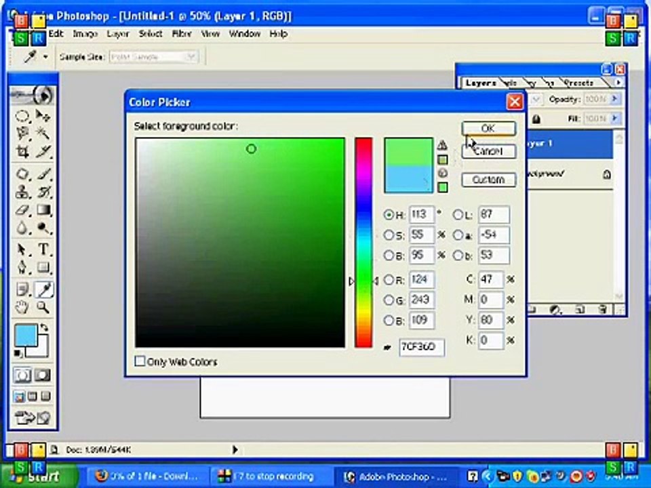Select the R red radio button
Image resolution: width=651 pixels, height=488 pixels.
(x=389, y=280)
